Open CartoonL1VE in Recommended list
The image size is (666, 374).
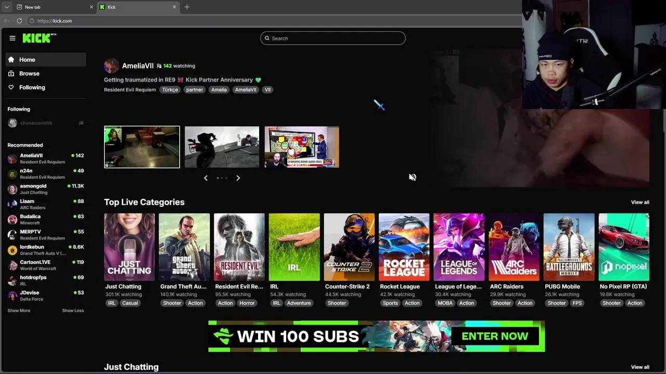[46, 265]
